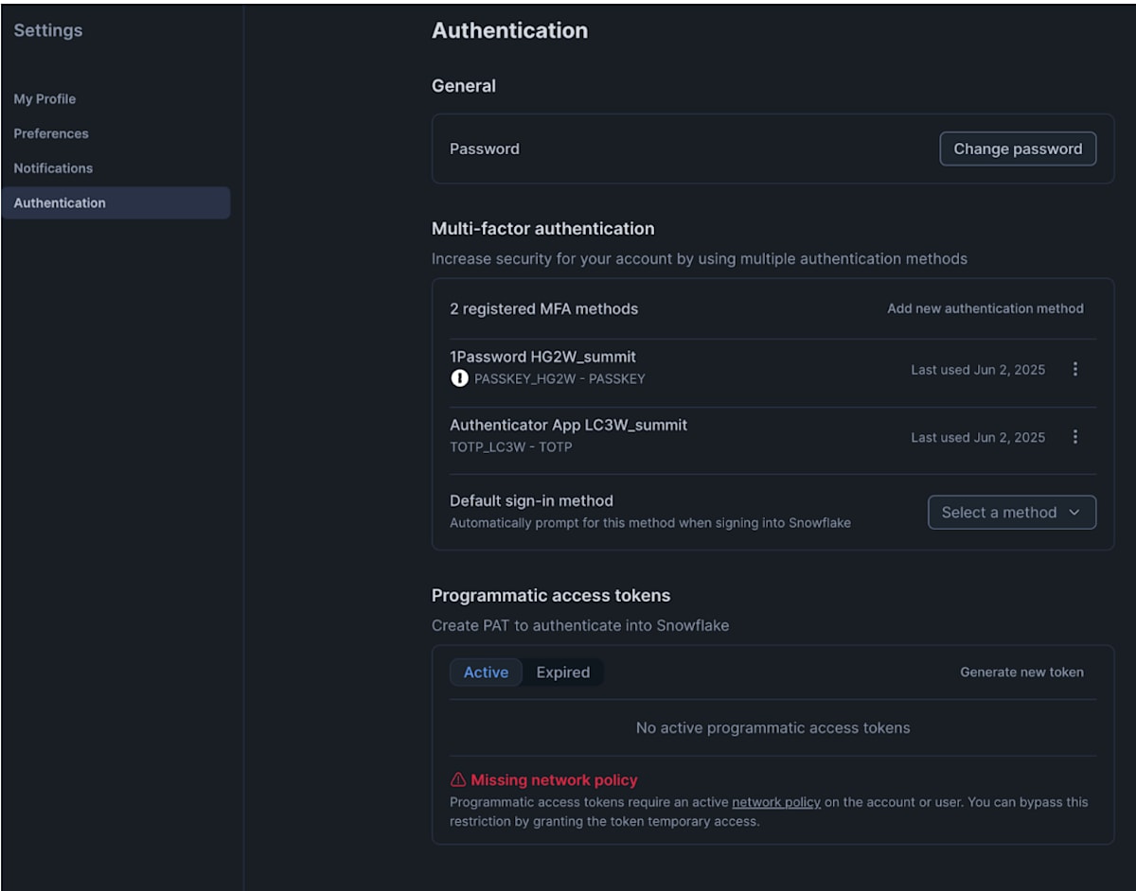Click the General section heading
The width and height of the screenshot is (1136, 891).
tap(463, 86)
